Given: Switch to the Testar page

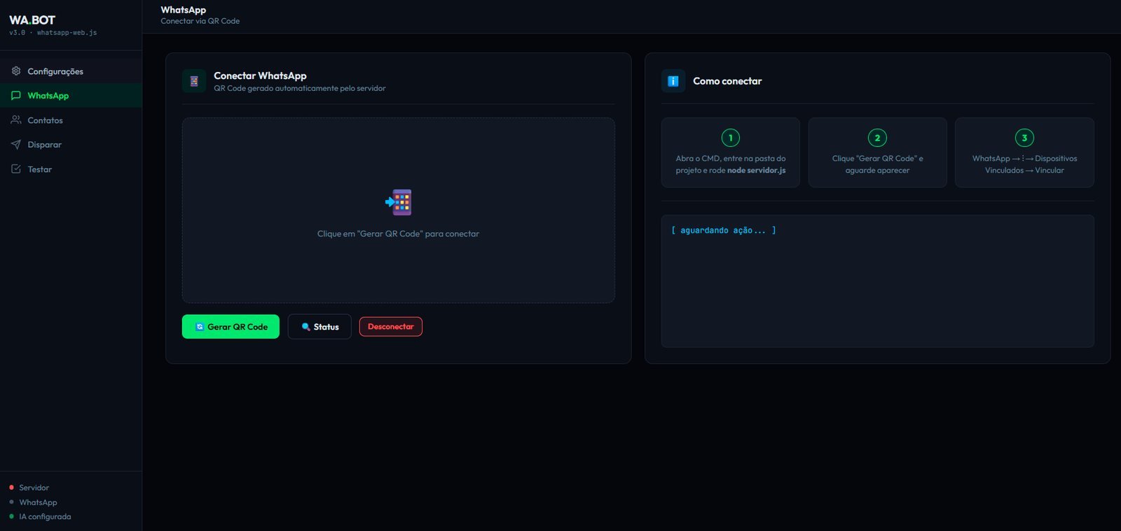Looking at the screenshot, I should 71,169.
